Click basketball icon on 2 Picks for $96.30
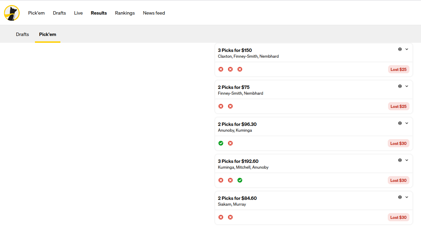421x226 pixels. [400, 123]
